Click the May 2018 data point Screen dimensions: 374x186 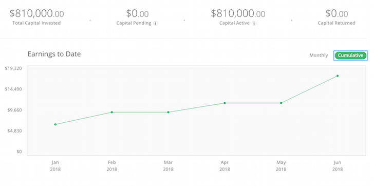click(281, 103)
